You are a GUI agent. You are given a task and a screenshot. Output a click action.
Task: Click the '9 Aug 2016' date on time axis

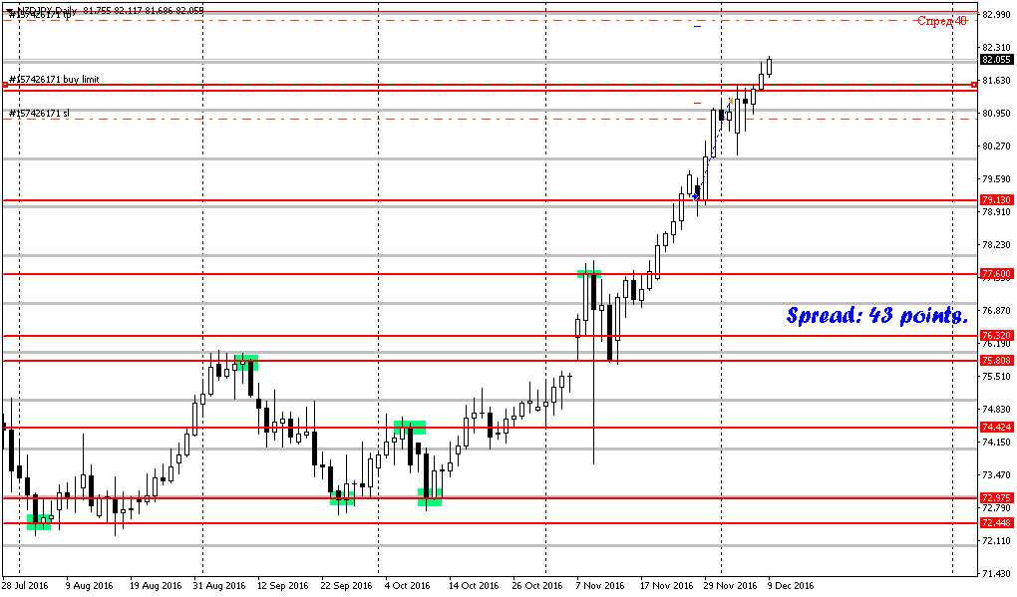(x=89, y=585)
